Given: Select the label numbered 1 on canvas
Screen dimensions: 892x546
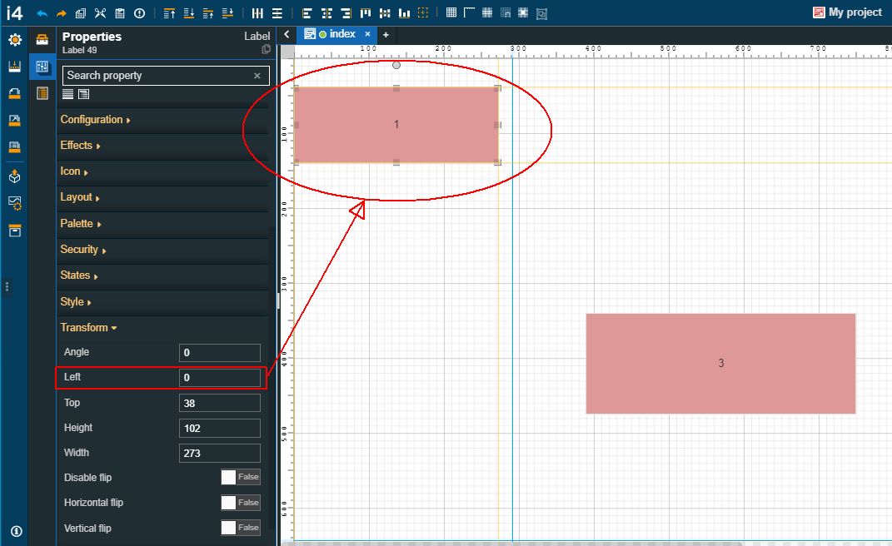Looking at the screenshot, I should pos(396,125).
